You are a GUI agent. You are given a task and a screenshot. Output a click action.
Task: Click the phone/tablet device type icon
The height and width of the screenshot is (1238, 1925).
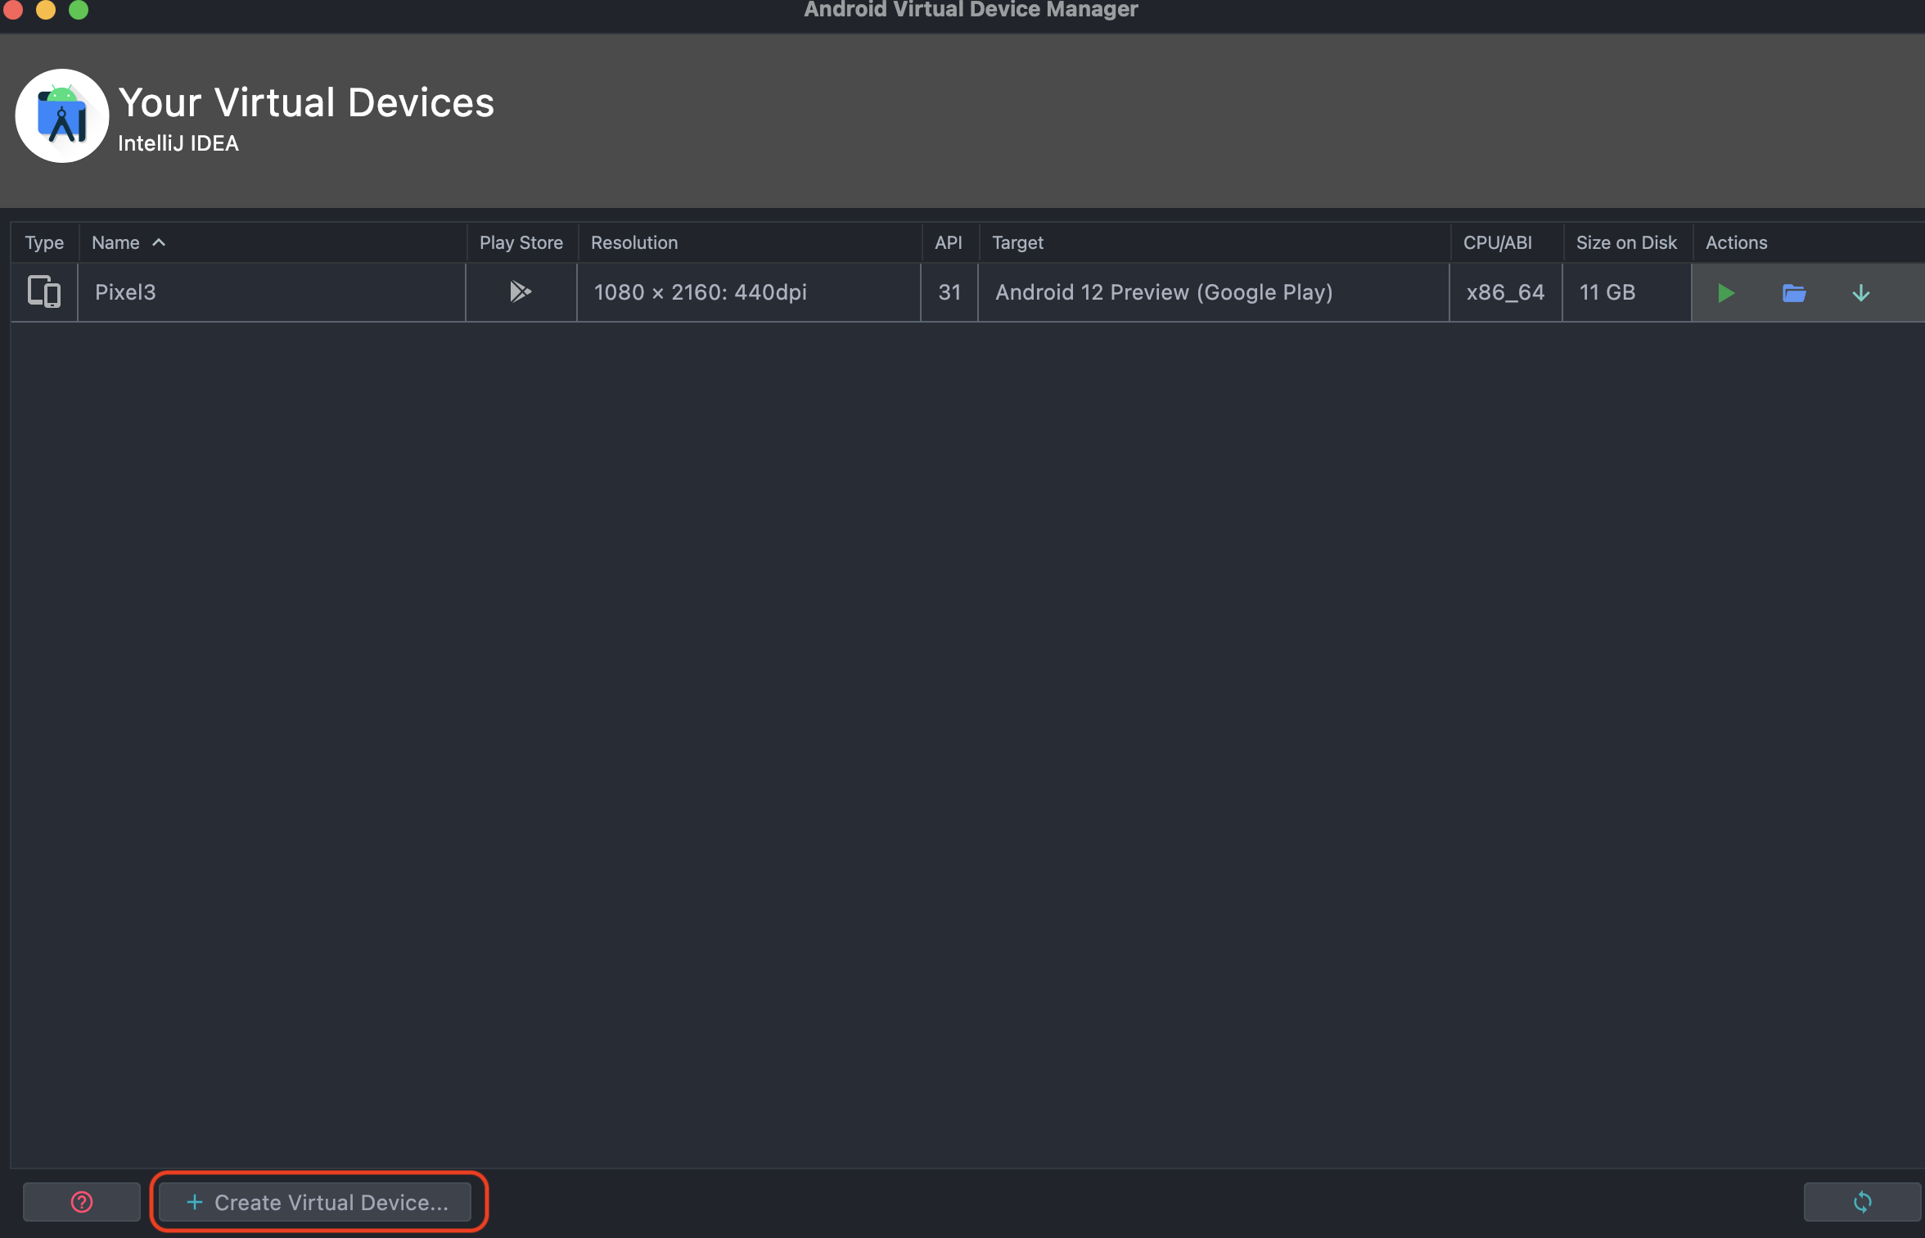click(44, 291)
